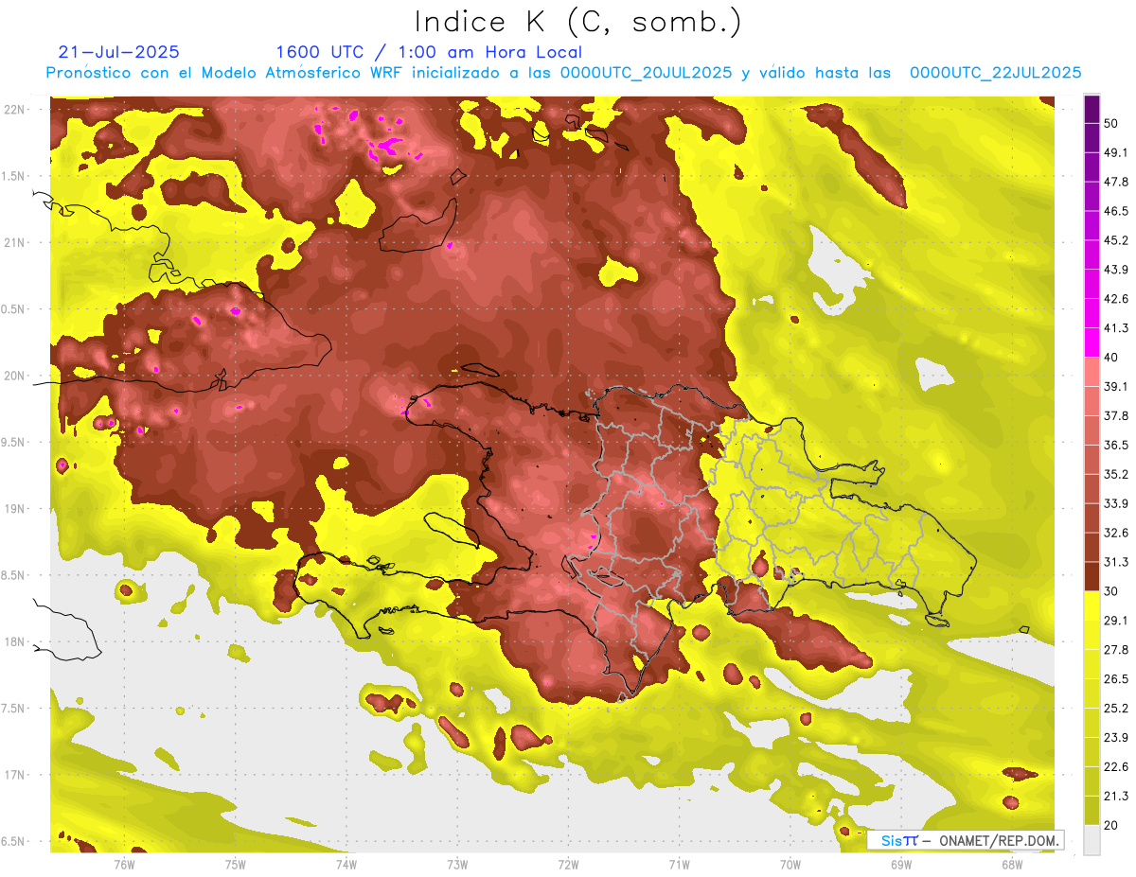Select the colorbar value "47.8"
Viewport: 1136px width, 877px height.
coord(1116,182)
